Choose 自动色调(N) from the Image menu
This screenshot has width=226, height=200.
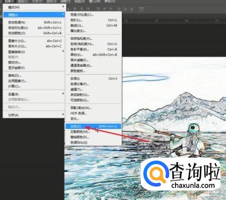(34, 22)
